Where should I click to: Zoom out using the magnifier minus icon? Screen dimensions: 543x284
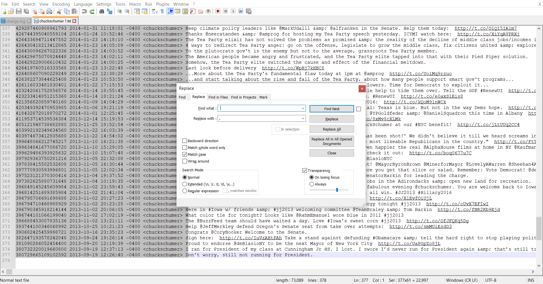click(127, 11)
